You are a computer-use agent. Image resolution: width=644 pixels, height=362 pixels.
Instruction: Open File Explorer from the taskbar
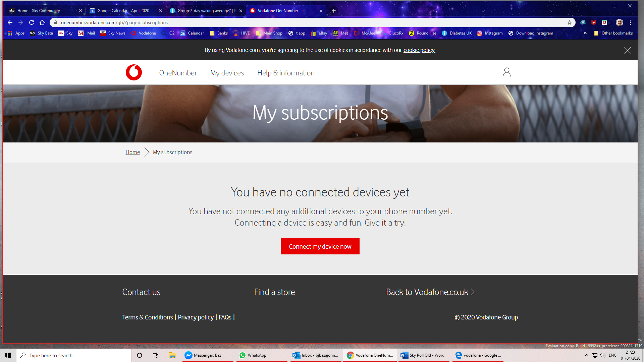[x=172, y=355]
